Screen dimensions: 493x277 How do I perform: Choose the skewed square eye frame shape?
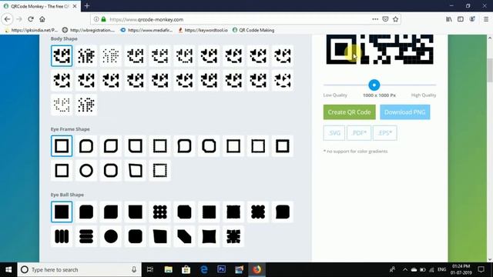point(136,171)
